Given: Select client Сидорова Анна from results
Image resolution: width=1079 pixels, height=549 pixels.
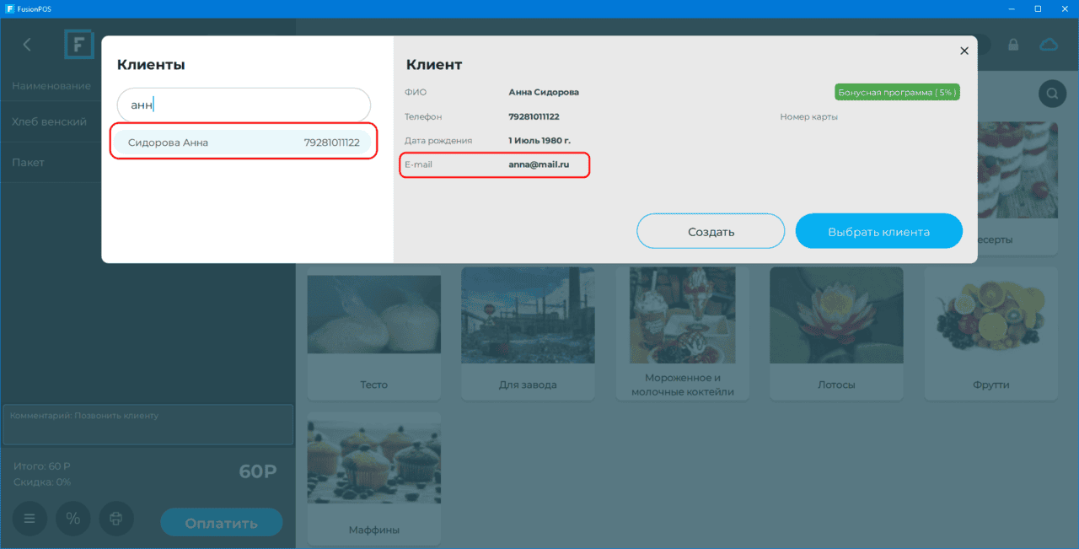Looking at the screenshot, I should pyautogui.click(x=244, y=143).
